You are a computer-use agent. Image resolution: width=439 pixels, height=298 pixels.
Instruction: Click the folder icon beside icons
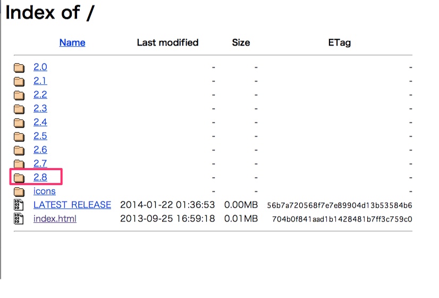tap(19, 191)
